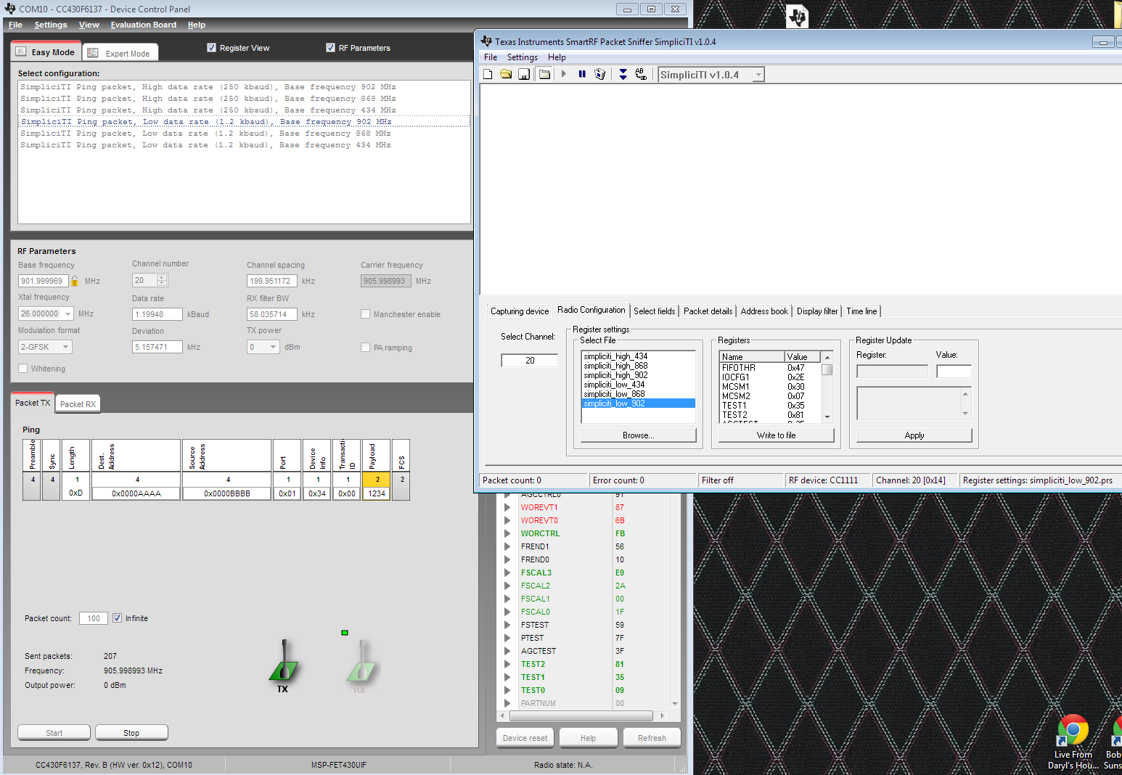Image resolution: width=1122 pixels, height=775 pixels.
Task: Click the Stop button for packet transmission
Action: [x=131, y=733]
